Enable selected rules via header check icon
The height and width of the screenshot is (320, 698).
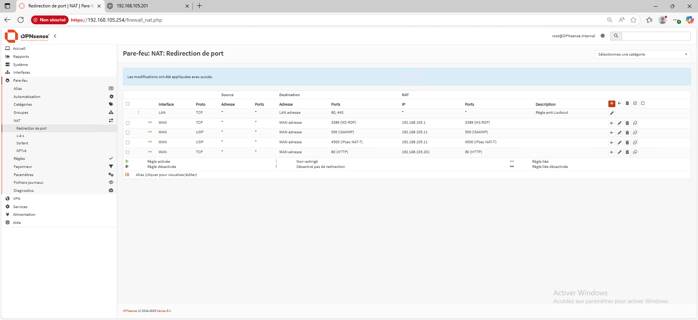(x=635, y=103)
